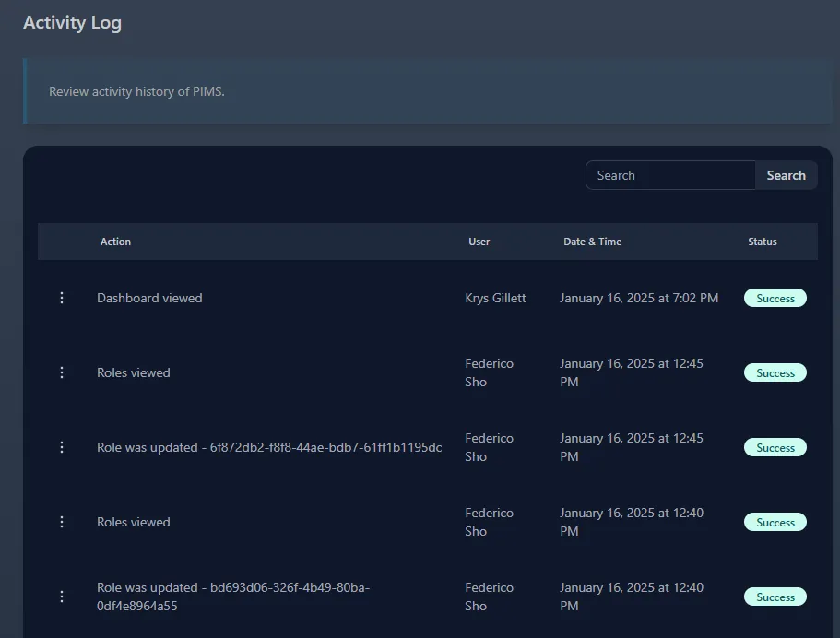Click the Search button
840x638 pixels.
(786, 175)
